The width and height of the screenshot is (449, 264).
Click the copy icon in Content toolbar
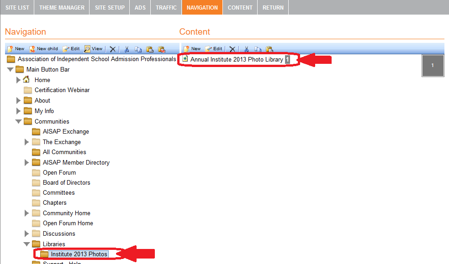pos(258,49)
